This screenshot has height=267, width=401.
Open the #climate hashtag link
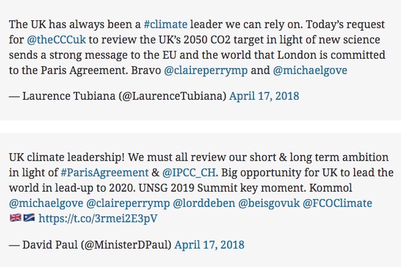165,24
